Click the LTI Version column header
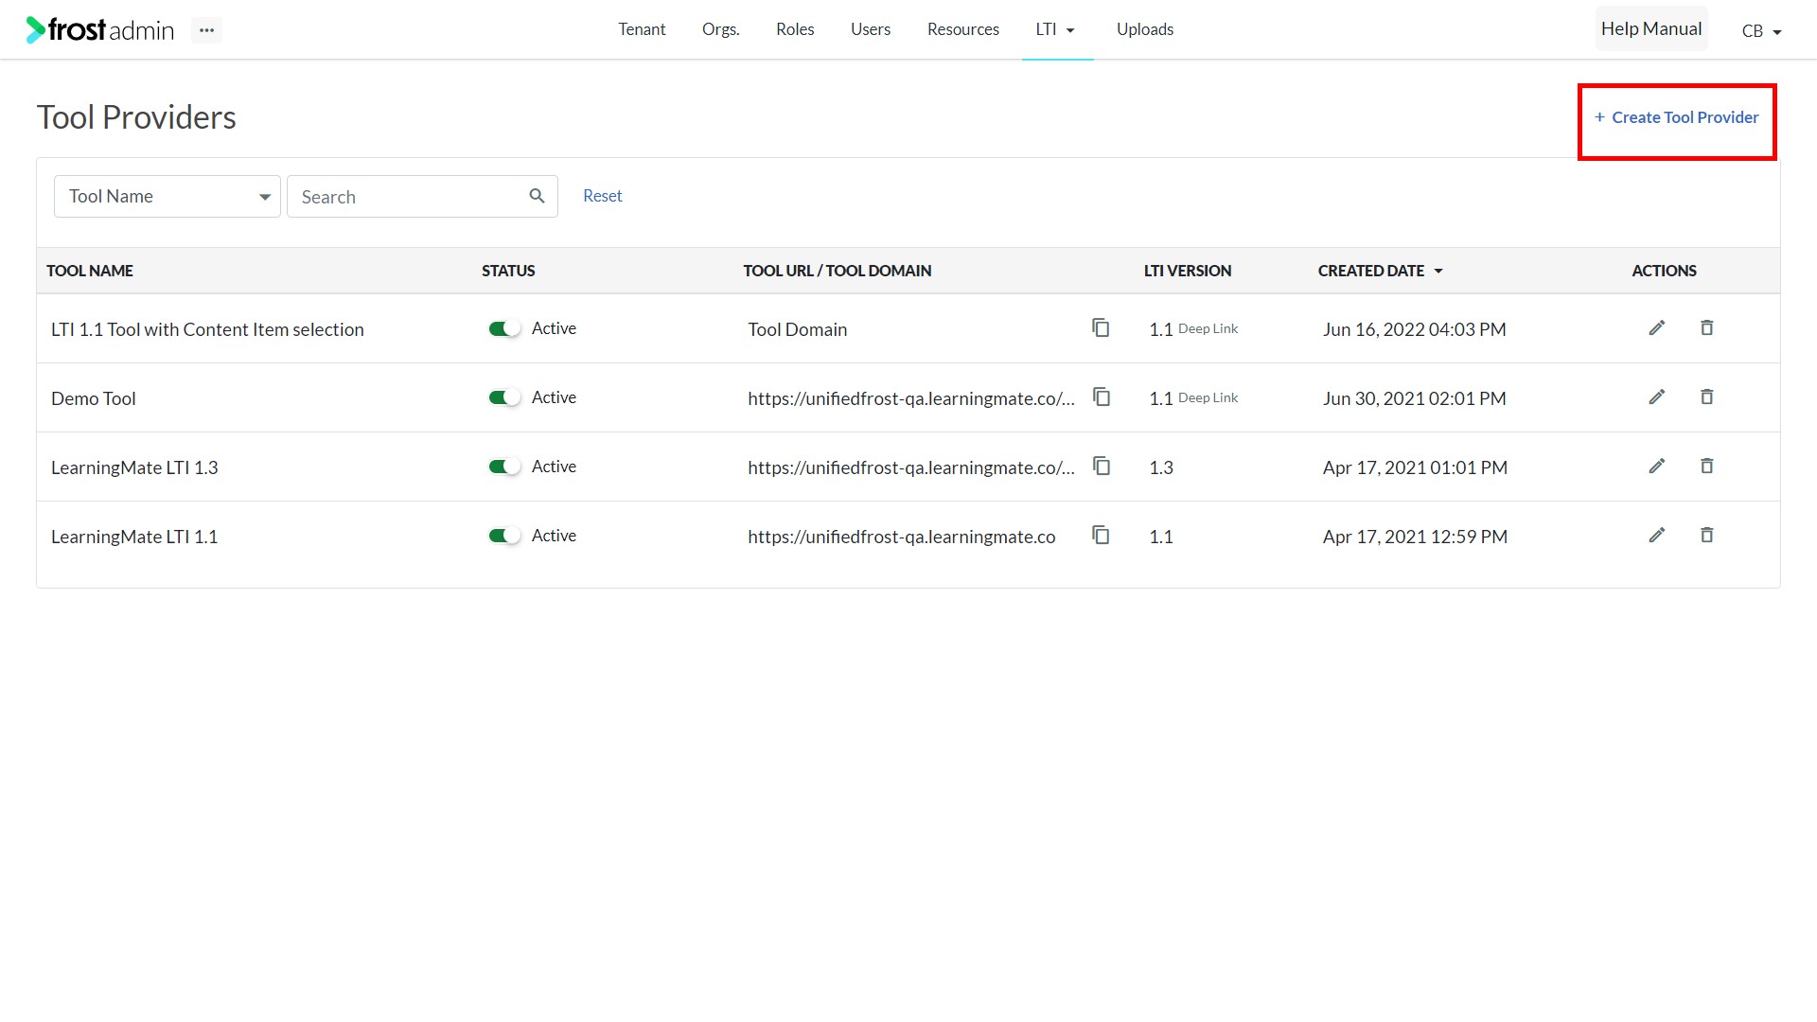The image size is (1817, 1022). tap(1188, 271)
